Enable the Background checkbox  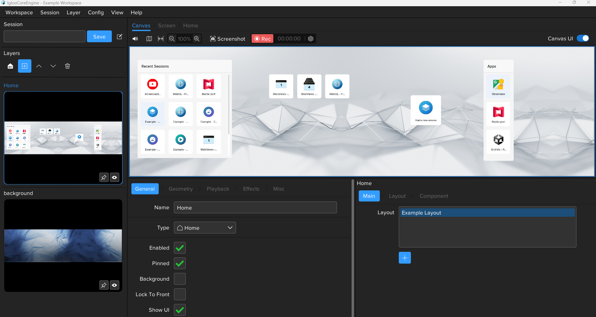(x=180, y=279)
